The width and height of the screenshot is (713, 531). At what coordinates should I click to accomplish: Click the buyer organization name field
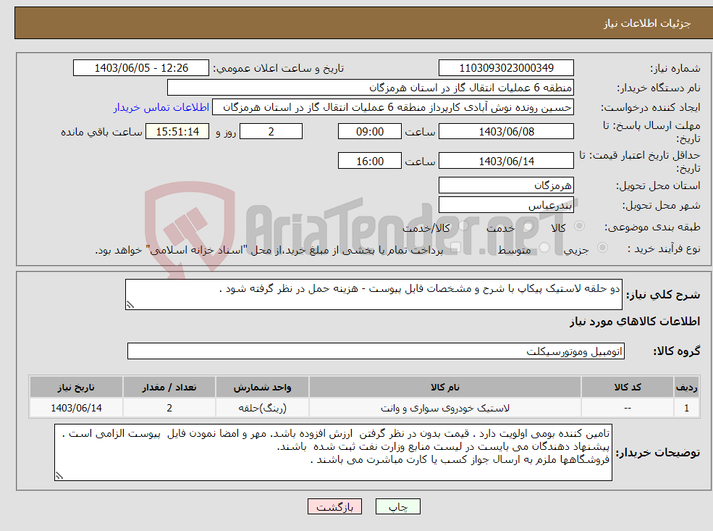click(x=371, y=88)
